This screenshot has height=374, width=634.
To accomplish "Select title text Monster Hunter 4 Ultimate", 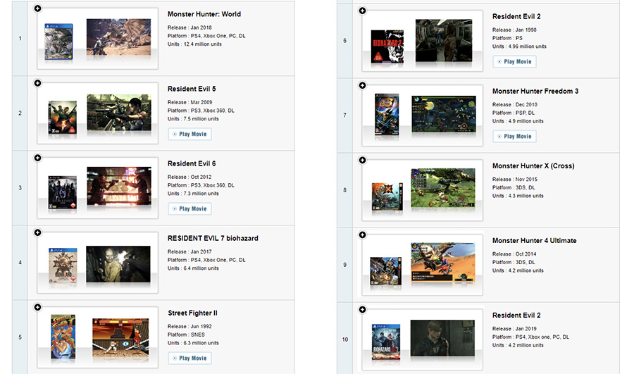I will (535, 241).
